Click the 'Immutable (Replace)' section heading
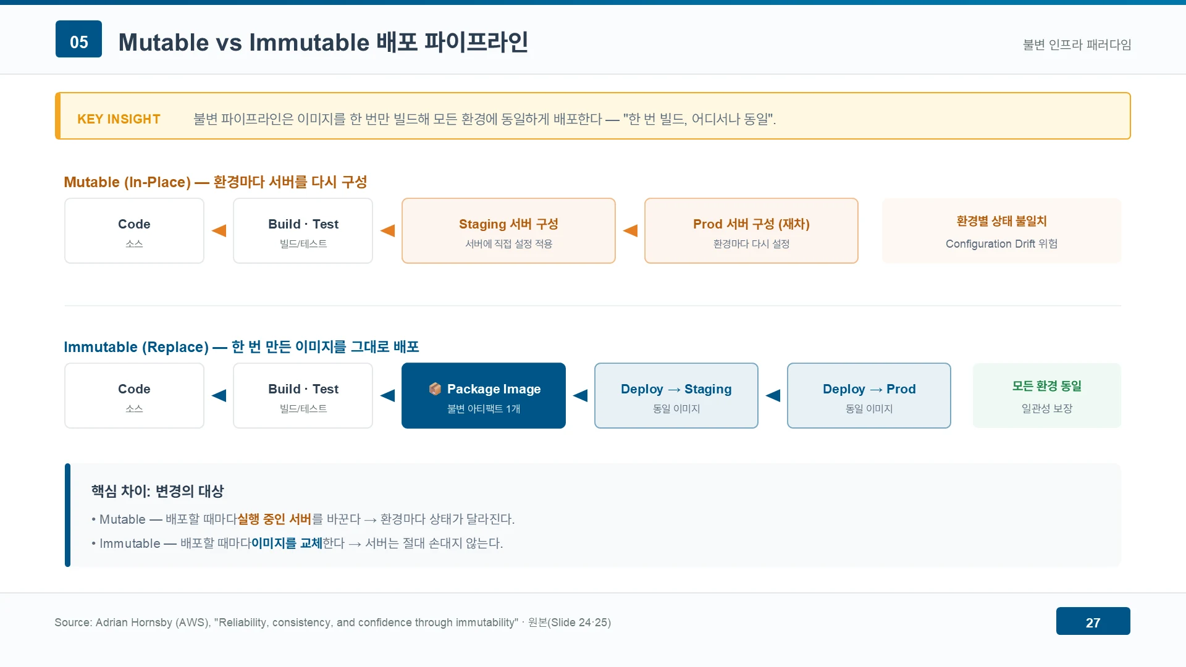Screen dimensions: 1186x667 (x=242, y=347)
